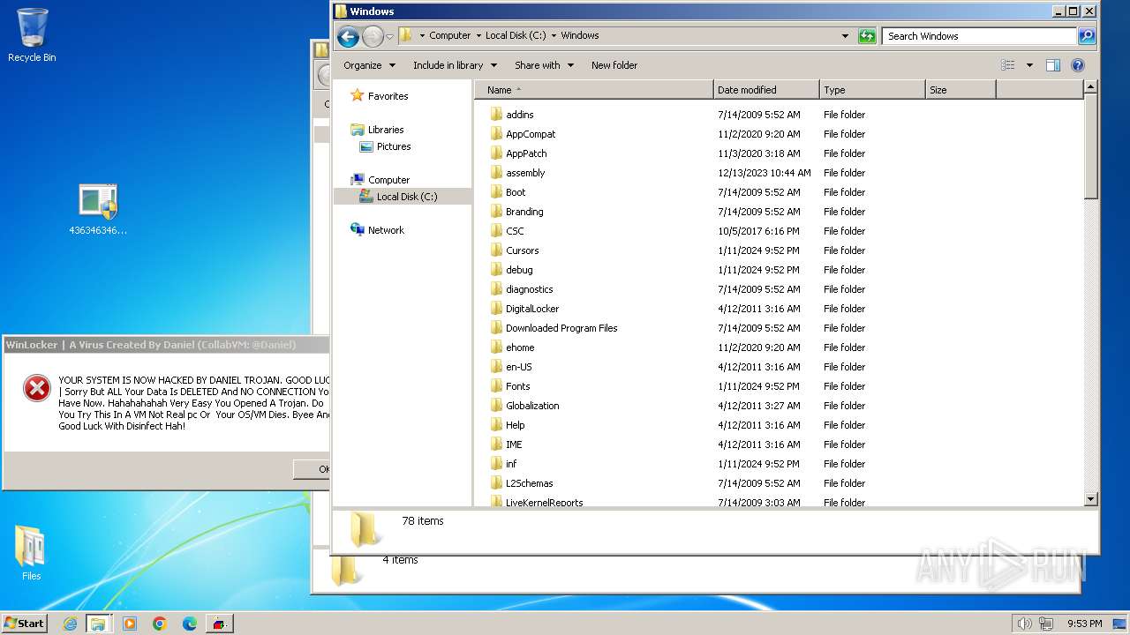The image size is (1130, 635).
Task: Select the ehome folder
Action: pyautogui.click(x=520, y=347)
